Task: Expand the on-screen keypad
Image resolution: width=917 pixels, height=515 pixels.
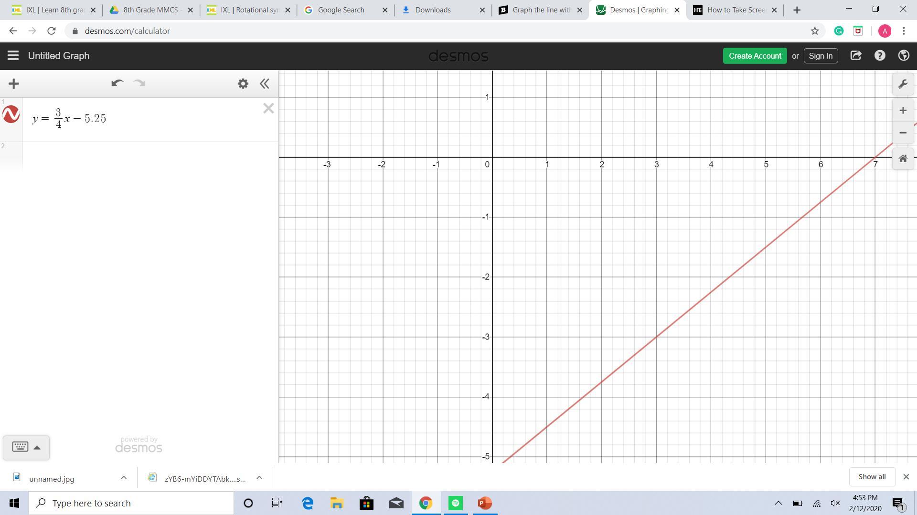Action: 26,447
